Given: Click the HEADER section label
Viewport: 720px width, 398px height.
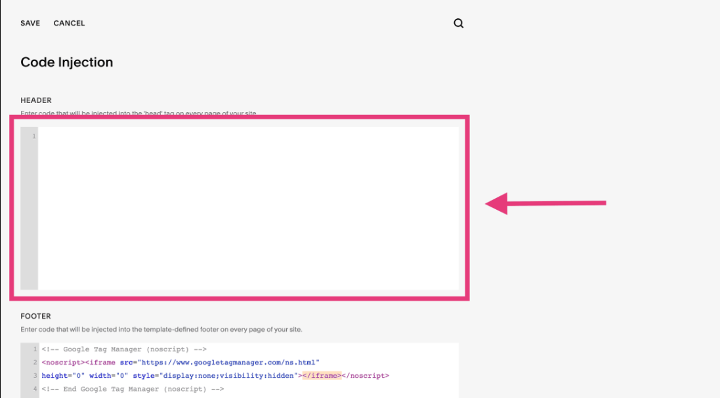Looking at the screenshot, I should coord(36,100).
